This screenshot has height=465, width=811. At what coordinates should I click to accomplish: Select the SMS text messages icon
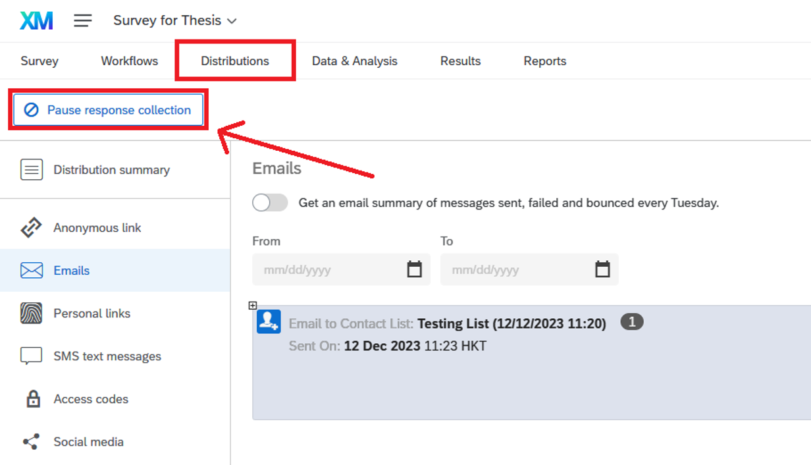[32, 356]
